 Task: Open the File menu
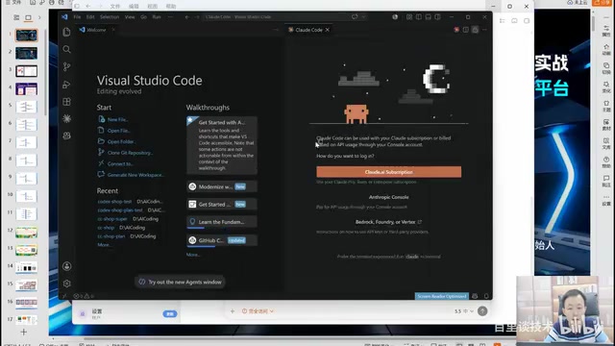(77, 17)
